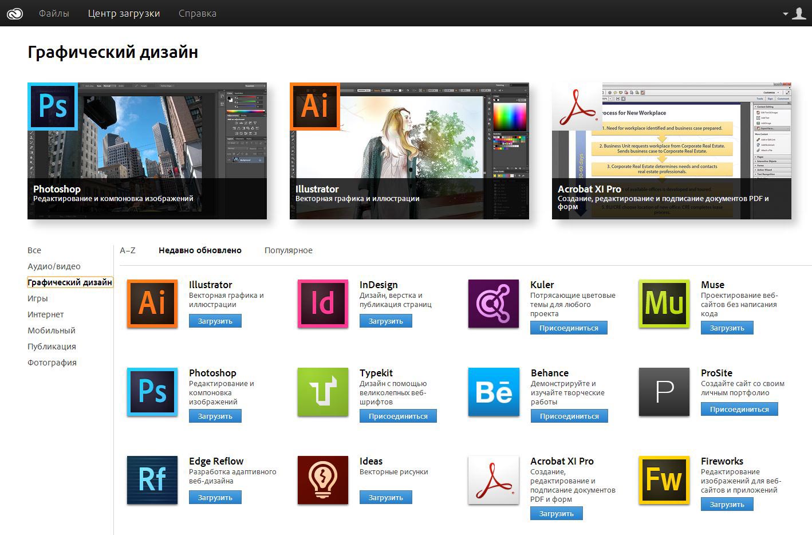Open the Edge Reflow title link
The image size is (812, 535).
point(216,461)
